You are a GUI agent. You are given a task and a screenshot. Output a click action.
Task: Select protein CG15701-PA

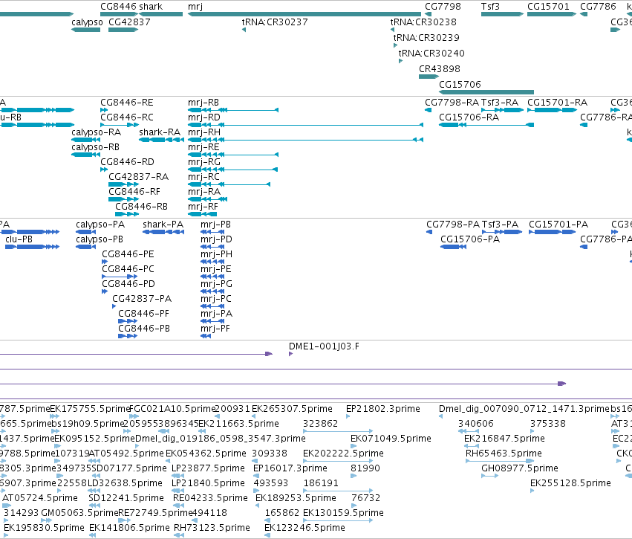coord(553,231)
